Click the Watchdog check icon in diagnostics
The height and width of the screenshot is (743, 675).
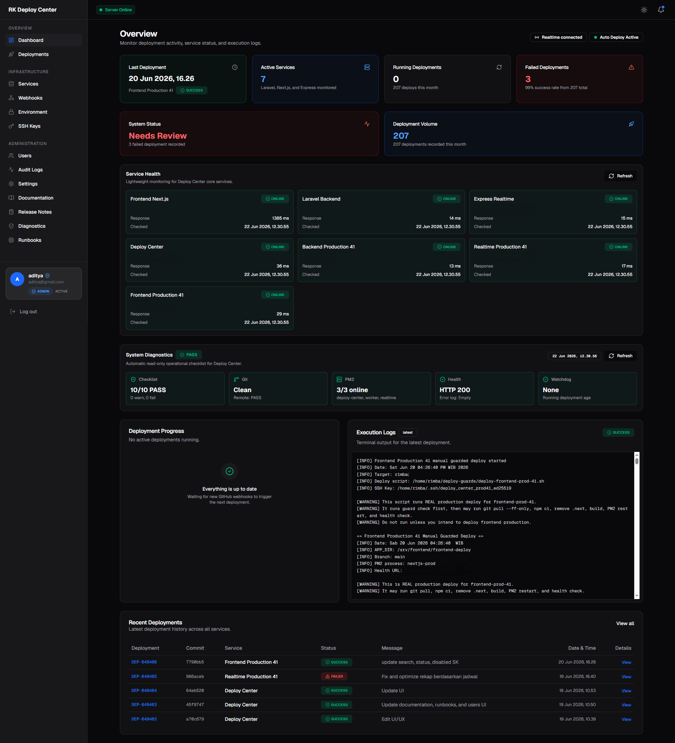545,379
